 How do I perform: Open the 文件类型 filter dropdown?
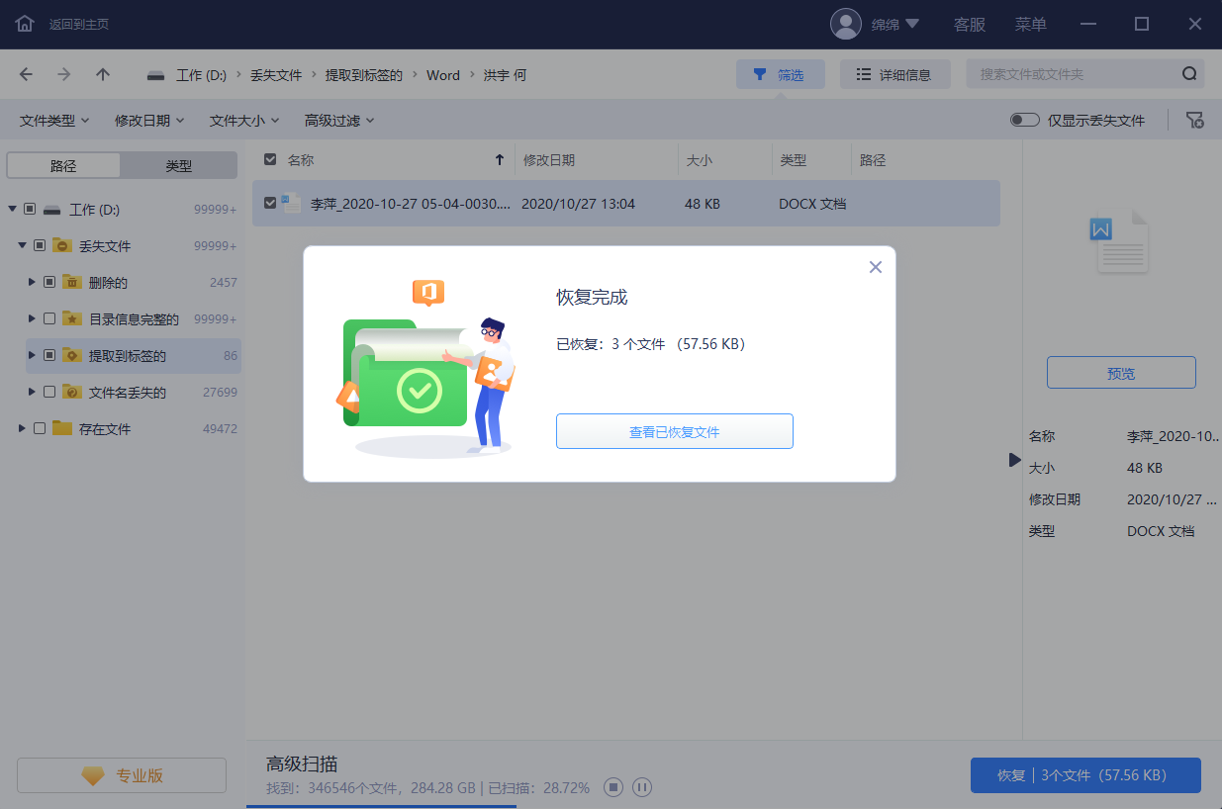54,121
